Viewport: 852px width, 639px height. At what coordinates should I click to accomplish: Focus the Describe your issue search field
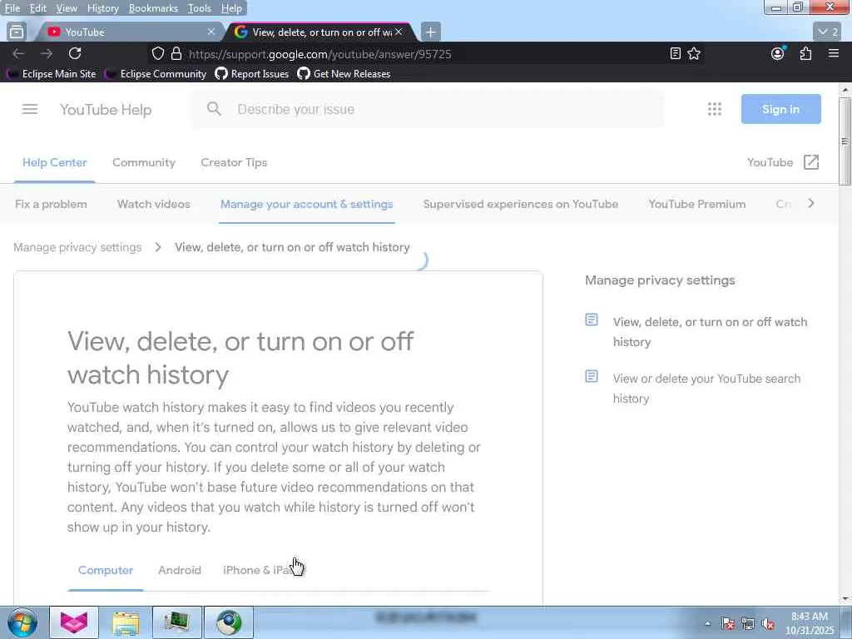click(x=427, y=109)
